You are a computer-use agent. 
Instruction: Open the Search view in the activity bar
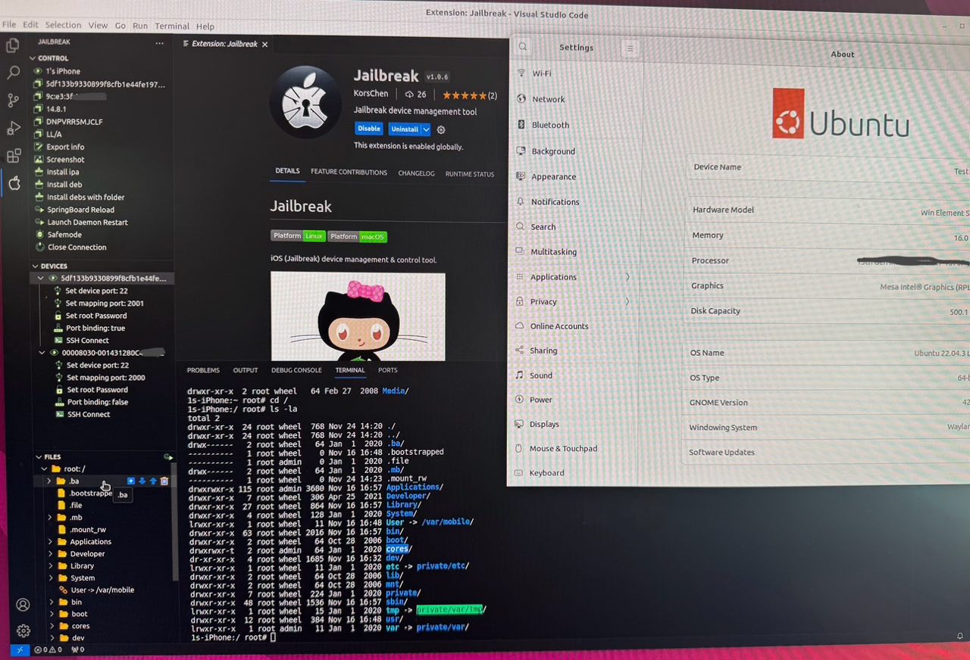click(13, 73)
